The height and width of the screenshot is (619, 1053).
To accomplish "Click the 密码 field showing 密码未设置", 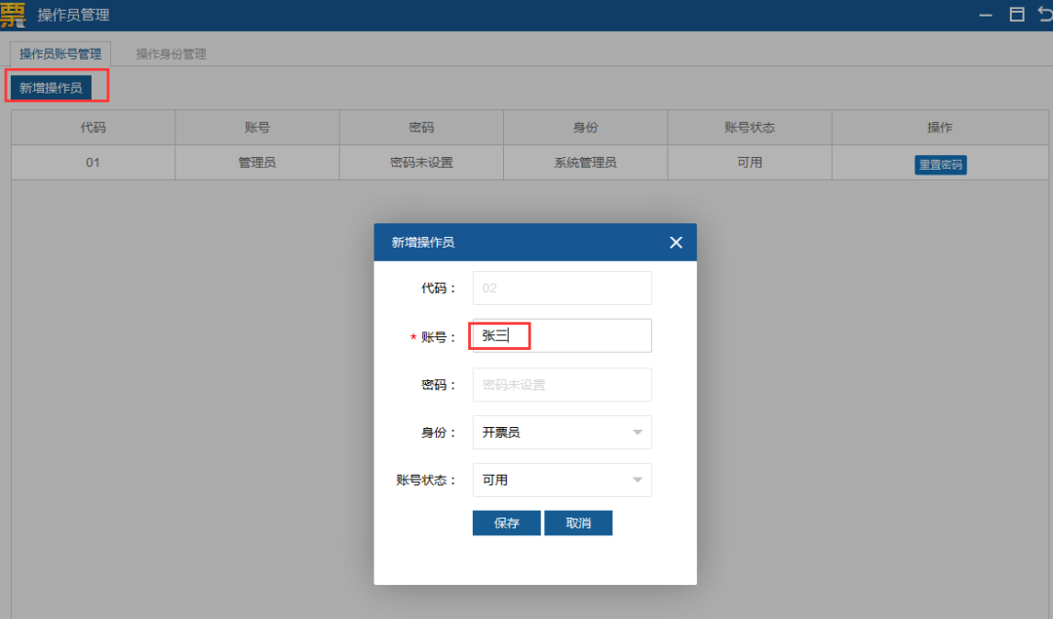I will [x=562, y=384].
